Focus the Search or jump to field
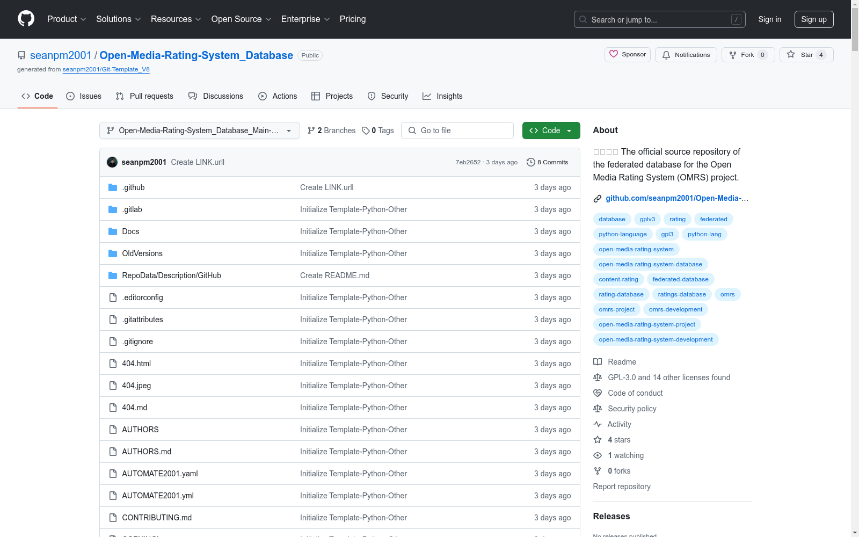The height and width of the screenshot is (537, 859). coord(660,19)
